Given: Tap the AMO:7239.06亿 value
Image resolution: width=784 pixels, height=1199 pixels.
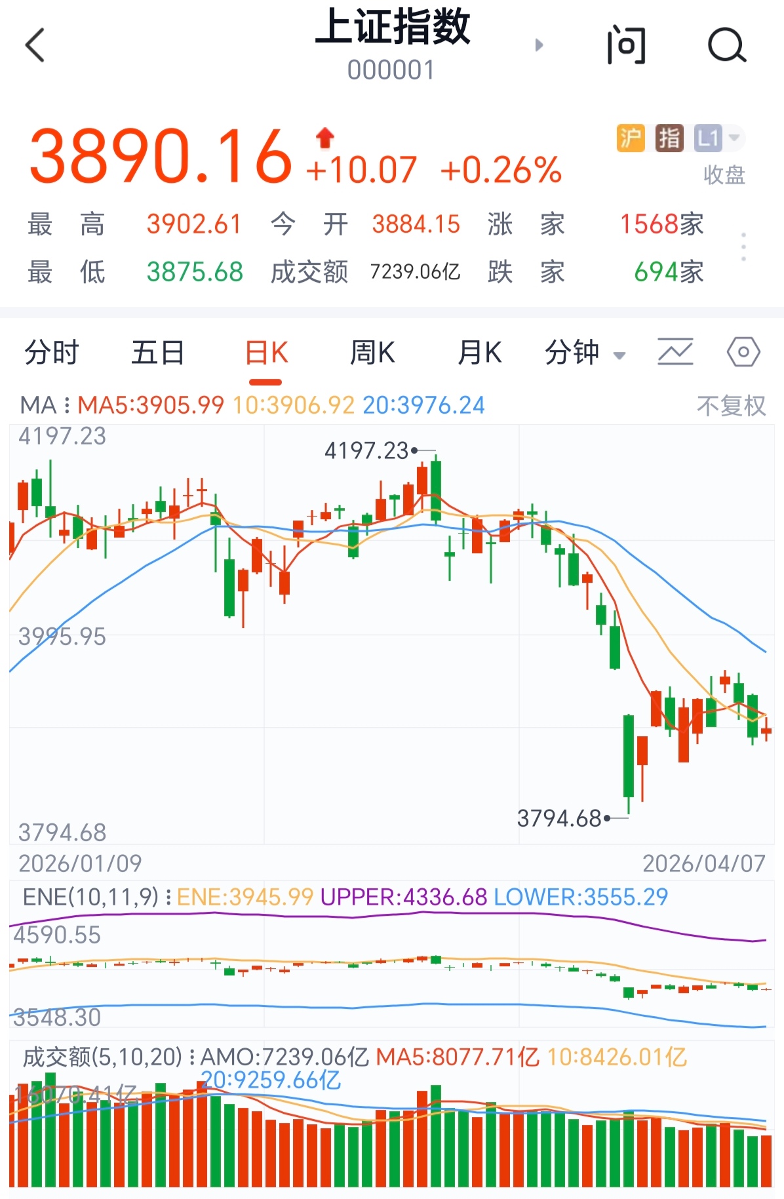Looking at the screenshot, I should pyautogui.click(x=285, y=1056).
